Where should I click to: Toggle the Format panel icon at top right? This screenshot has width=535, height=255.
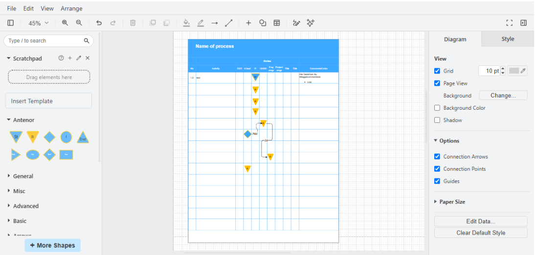(x=523, y=23)
